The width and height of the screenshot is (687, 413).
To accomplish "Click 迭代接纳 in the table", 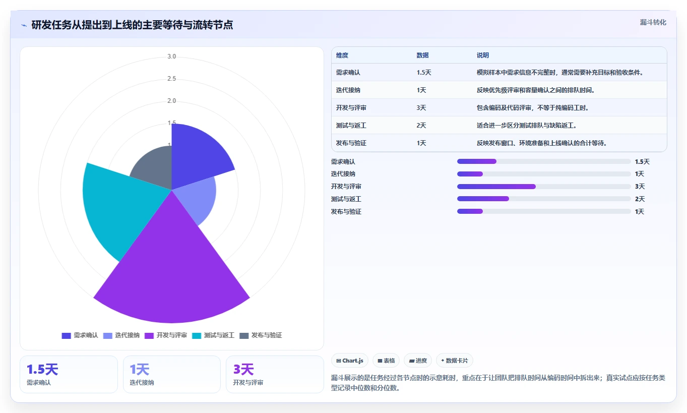I will pyautogui.click(x=348, y=90).
